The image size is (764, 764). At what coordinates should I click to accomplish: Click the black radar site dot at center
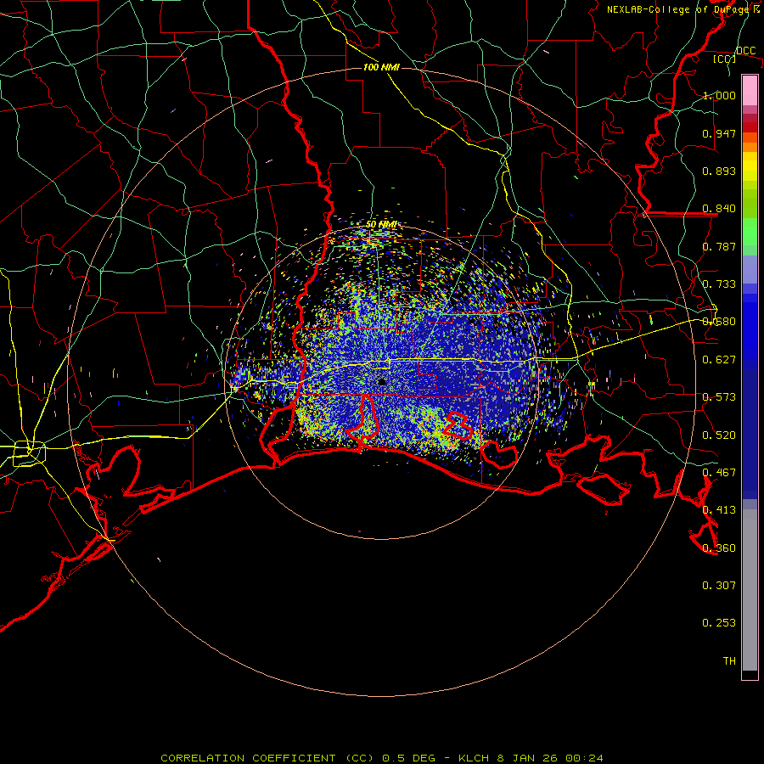381,382
